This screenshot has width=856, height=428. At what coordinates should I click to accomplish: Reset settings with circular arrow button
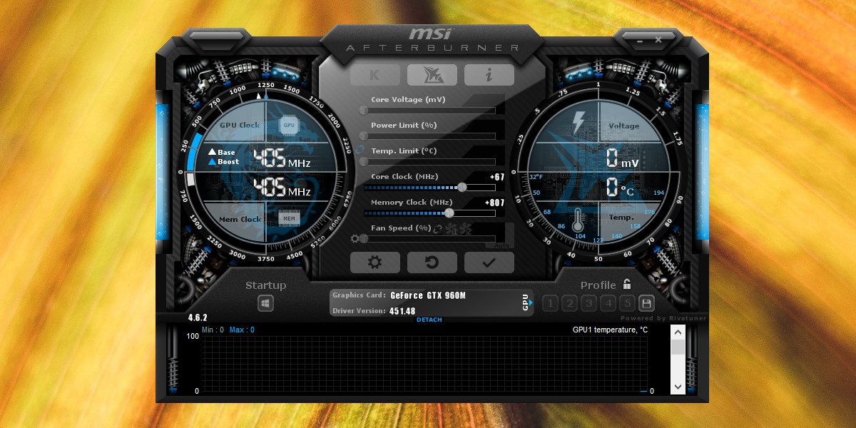coord(432,263)
